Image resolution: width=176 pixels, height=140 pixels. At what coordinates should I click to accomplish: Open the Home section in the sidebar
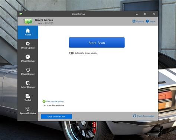[x=28, y=32]
